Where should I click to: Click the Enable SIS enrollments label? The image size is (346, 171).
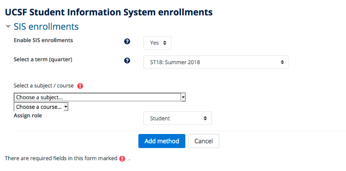pos(43,40)
